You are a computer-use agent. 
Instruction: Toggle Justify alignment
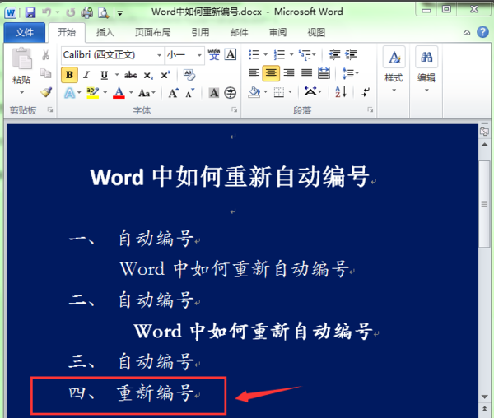tap(306, 73)
